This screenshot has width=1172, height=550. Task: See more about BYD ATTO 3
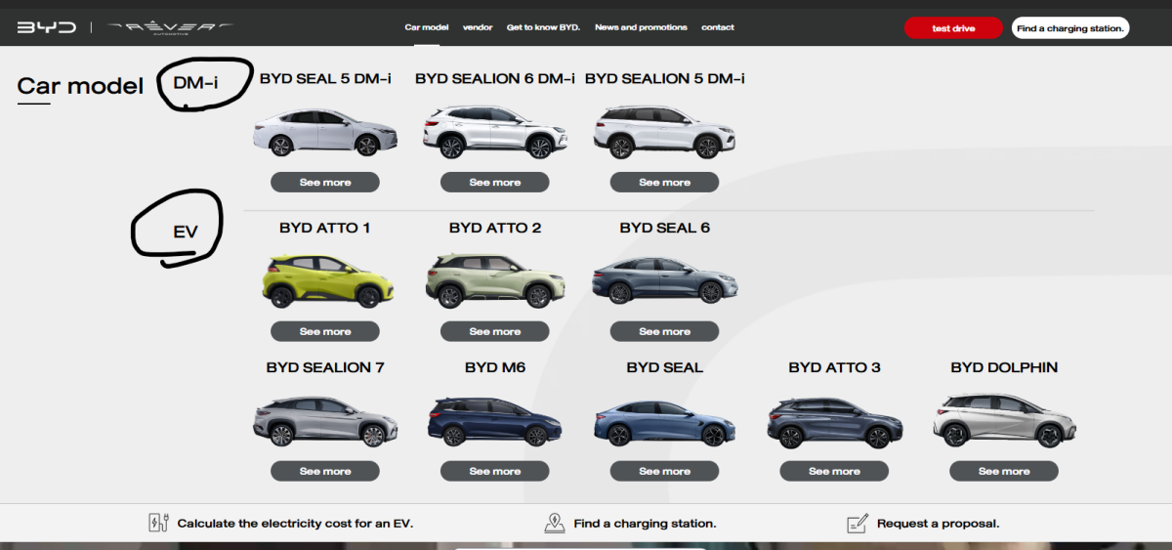pos(834,471)
